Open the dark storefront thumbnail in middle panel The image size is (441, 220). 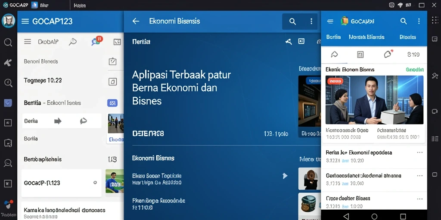[309, 101]
